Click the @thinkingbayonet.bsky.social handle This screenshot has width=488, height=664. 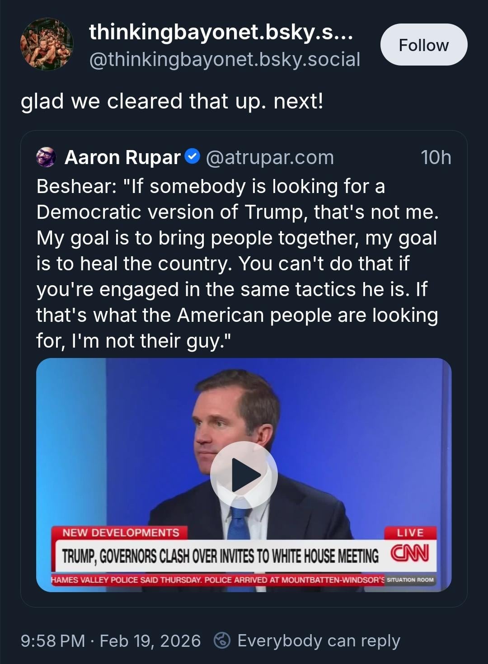(x=225, y=59)
